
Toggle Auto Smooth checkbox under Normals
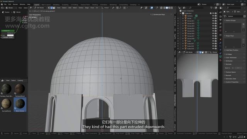[x=232, y=68]
